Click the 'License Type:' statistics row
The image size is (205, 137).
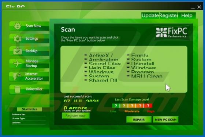29,118
